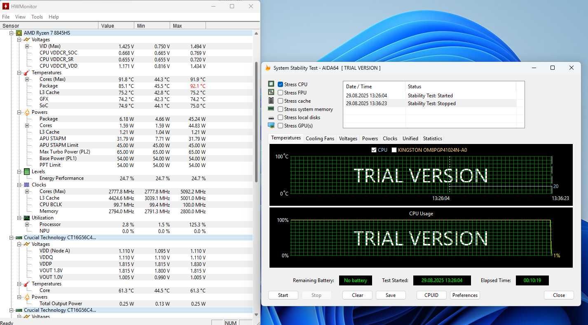The height and width of the screenshot is (325, 588).
Task: Click the Stress local disks drive icon
Action: 271,118
